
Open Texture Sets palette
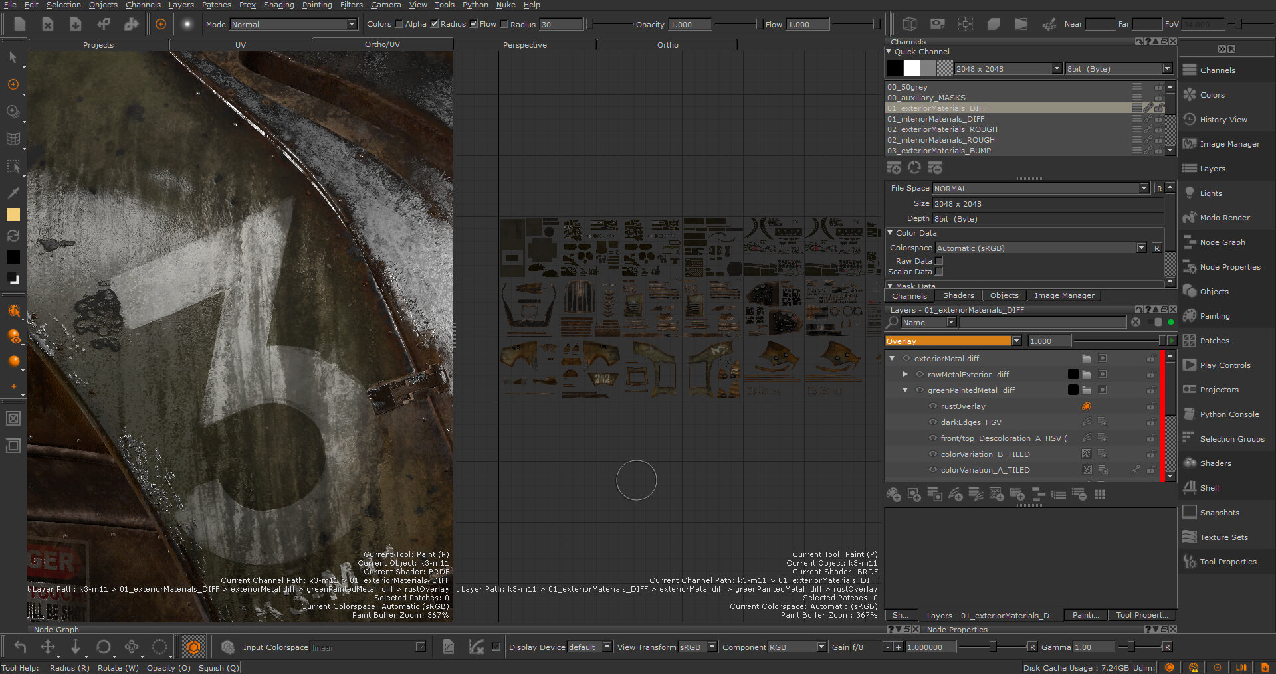(x=1223, y=537)
